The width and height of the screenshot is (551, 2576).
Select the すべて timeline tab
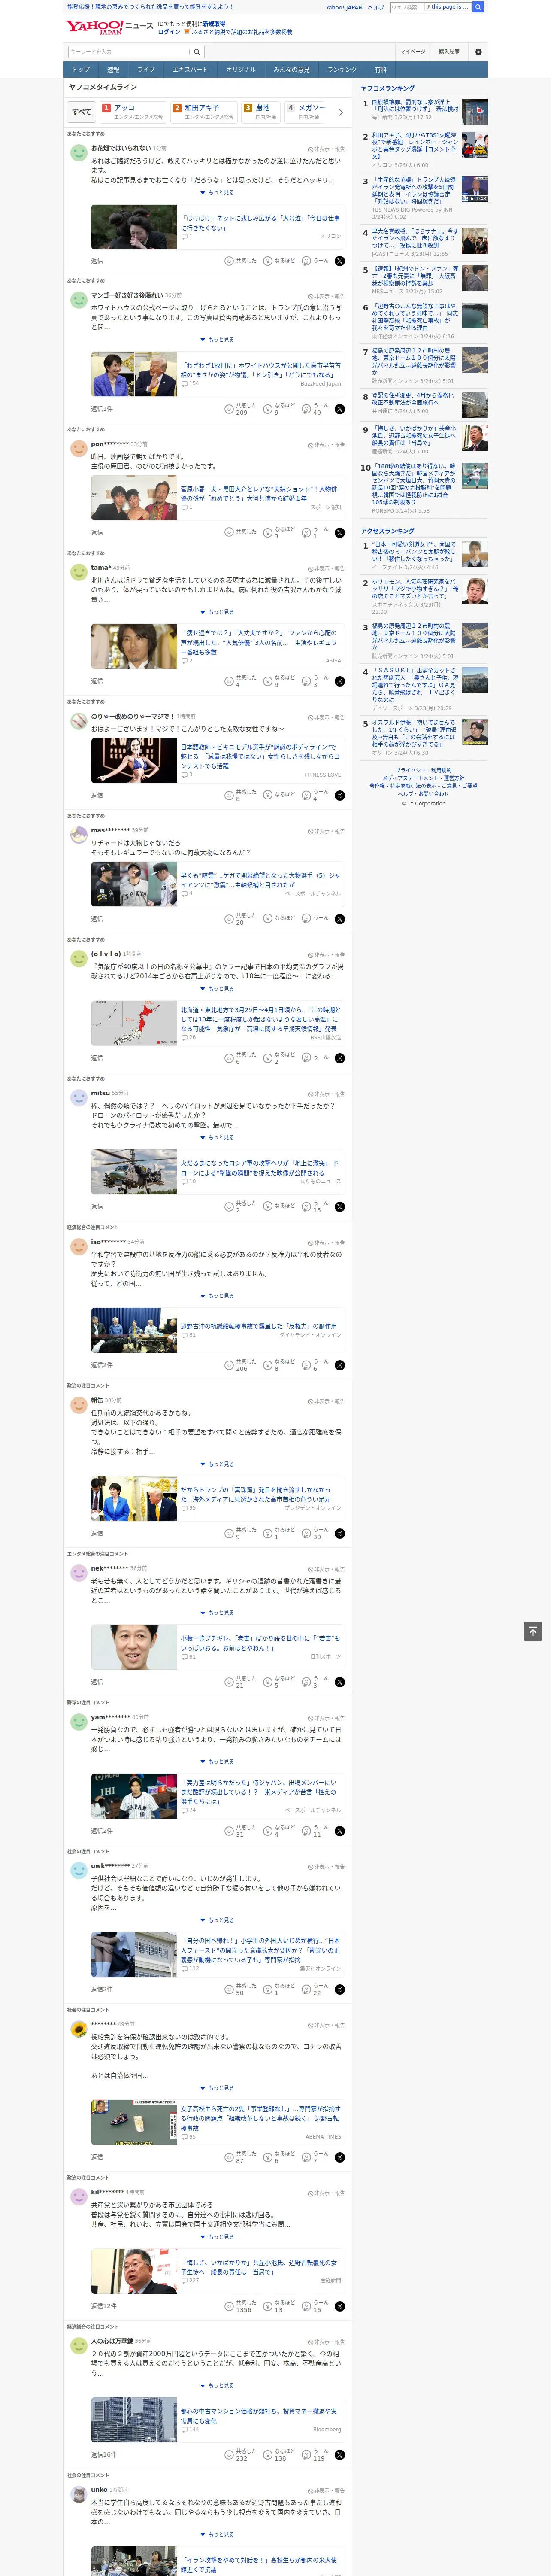(x=82, y=112)
